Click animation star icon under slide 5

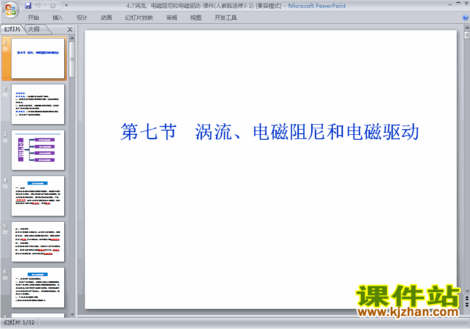tap(5, 232)
